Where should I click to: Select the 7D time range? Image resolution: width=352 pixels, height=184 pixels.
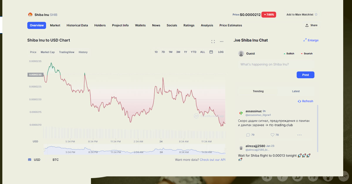coord(163,52)
